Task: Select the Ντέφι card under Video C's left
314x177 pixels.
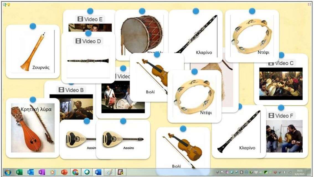Action: pos(252,36)
